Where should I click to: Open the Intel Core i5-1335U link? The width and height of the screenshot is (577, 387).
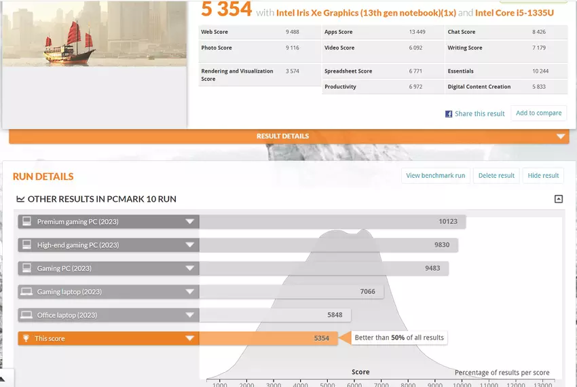(513, 13)
